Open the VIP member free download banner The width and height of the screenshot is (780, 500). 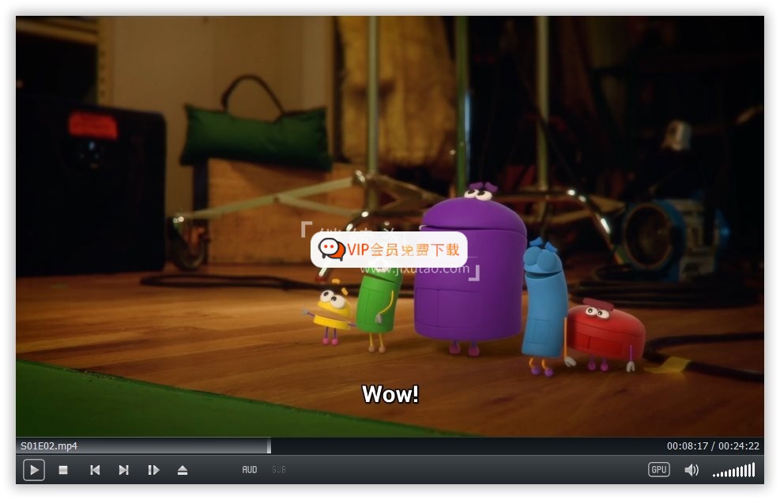(x=389, y=249)
